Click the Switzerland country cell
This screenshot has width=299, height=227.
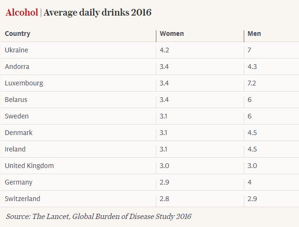coord(23,199)
